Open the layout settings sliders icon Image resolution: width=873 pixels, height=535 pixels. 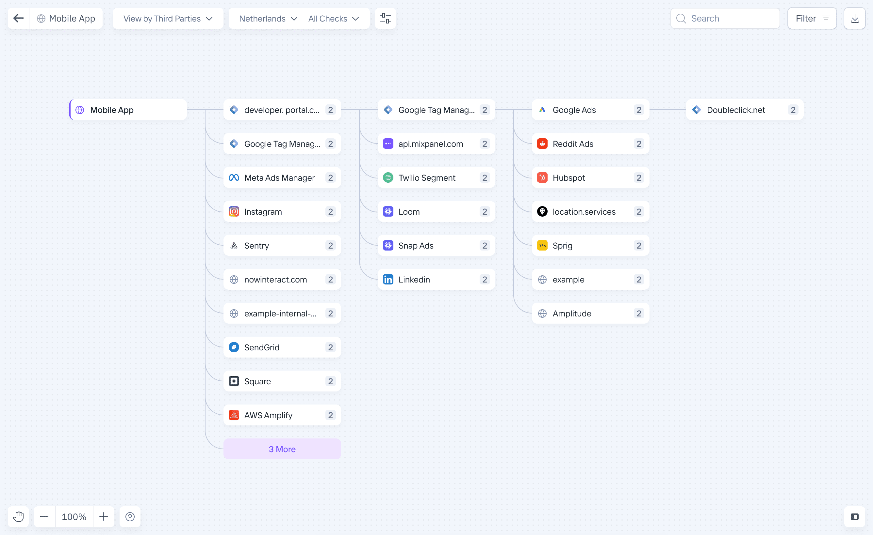click(x=385, y=18)
